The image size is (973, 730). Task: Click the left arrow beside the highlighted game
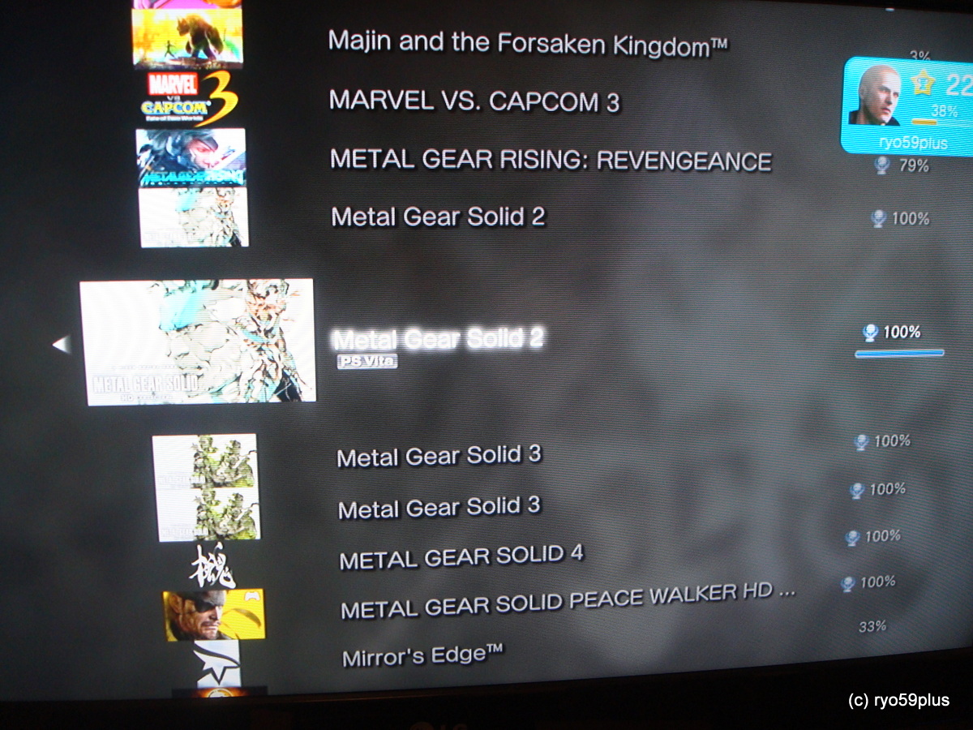pos(61,345)
